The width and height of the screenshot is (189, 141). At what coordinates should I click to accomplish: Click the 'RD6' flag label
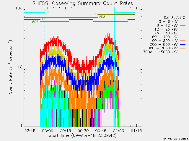click(35, 22)
